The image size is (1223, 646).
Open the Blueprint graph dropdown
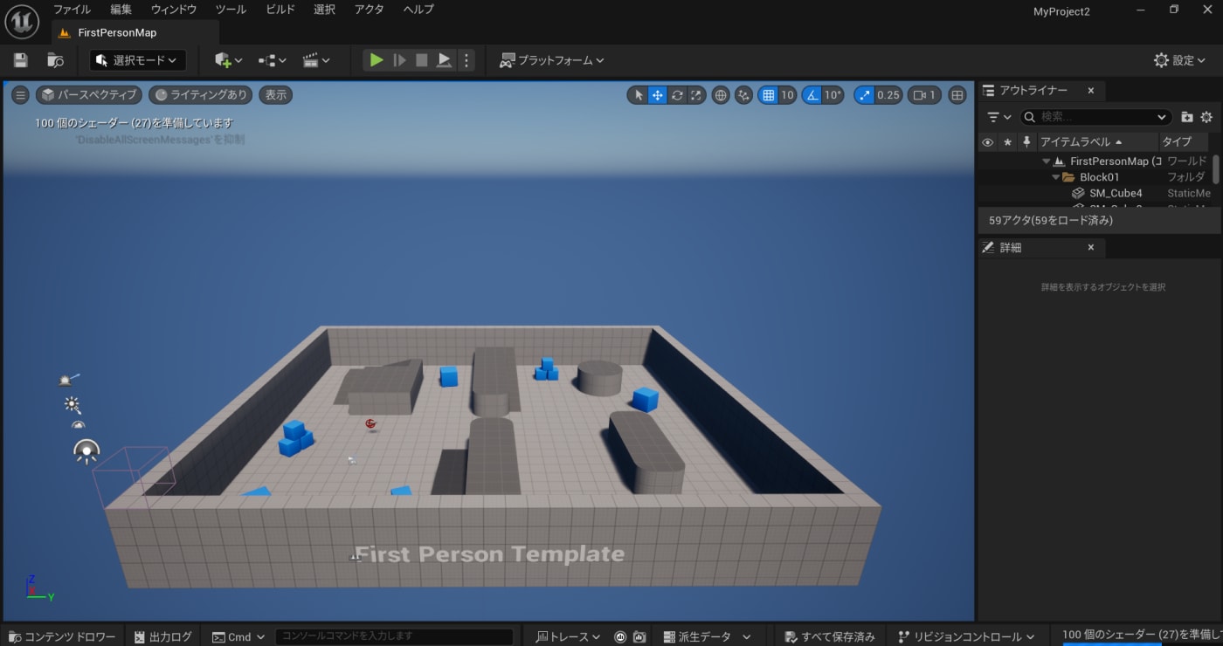coord(272,60)
